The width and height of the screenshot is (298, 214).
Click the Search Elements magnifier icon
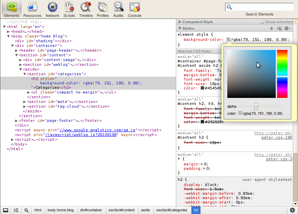(229, 7)
